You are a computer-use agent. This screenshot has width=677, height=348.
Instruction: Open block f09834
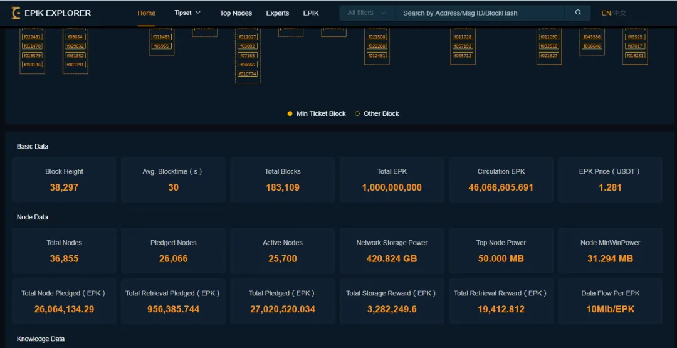pos(76,37)
